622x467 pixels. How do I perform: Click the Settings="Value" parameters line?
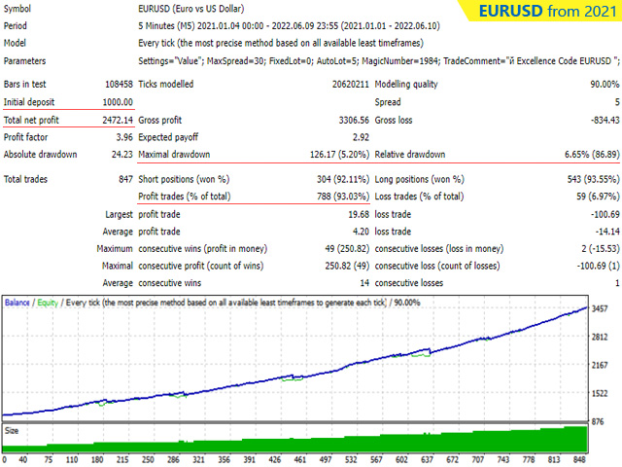tap(379, 60)
